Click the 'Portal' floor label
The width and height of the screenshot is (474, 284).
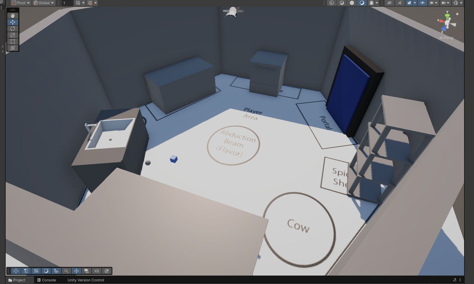pyautogui.click(x=326, y=123)
